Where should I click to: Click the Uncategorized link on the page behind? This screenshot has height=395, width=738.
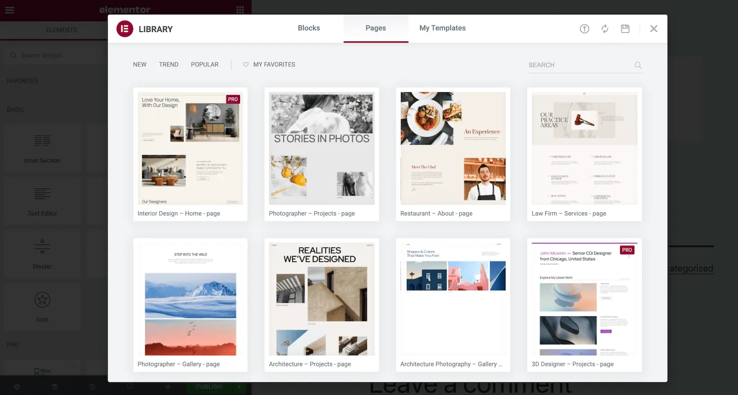(x=690, y=268)
